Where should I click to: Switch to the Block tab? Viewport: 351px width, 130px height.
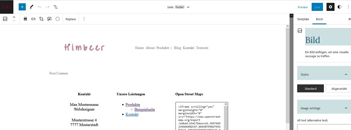click(x=319, y=19)
